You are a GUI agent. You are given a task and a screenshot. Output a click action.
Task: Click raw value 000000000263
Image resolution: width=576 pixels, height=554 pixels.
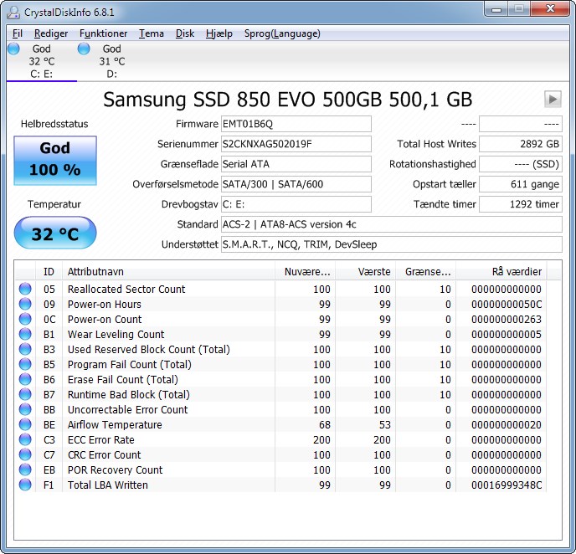(507, 320)
